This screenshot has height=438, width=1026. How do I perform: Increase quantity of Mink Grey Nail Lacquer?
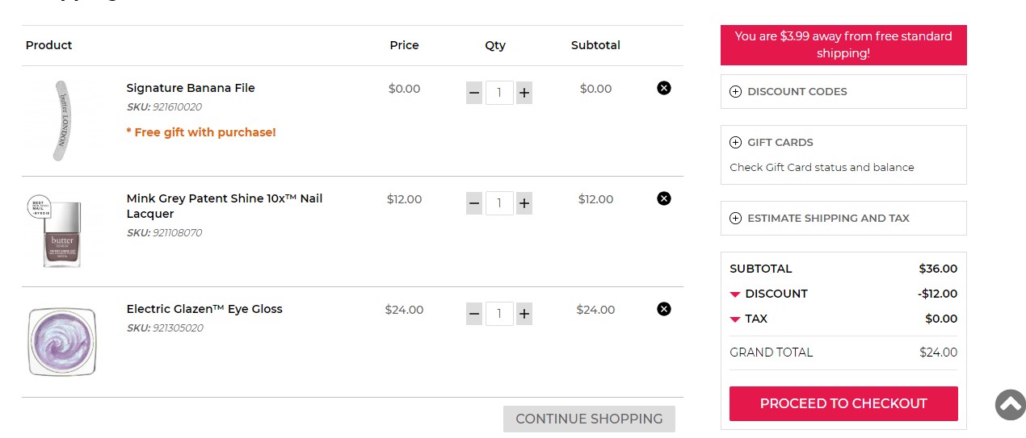click(524, 204)
